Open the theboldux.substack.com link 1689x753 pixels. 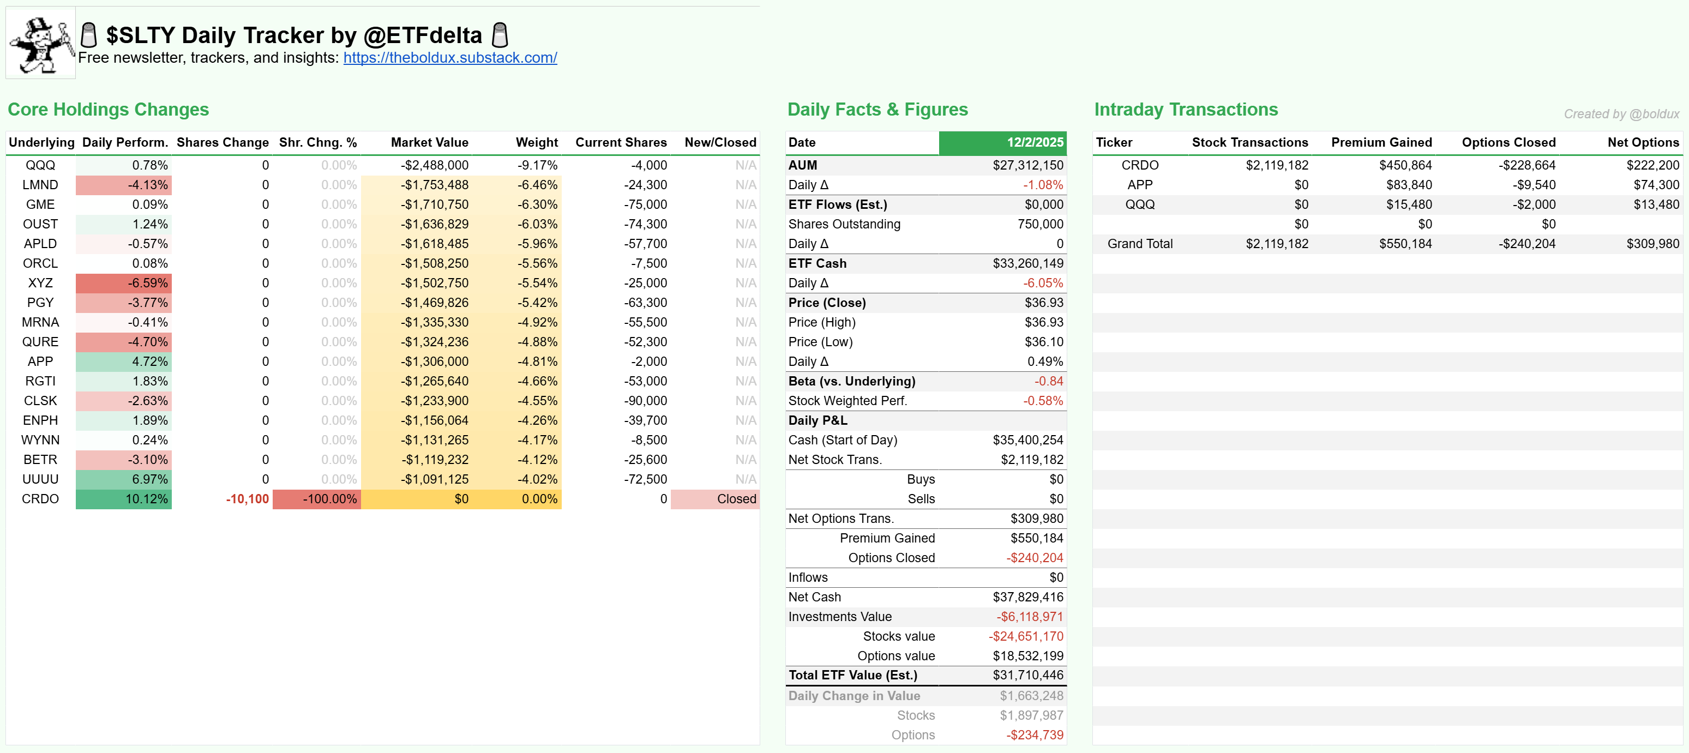point(450,58)
